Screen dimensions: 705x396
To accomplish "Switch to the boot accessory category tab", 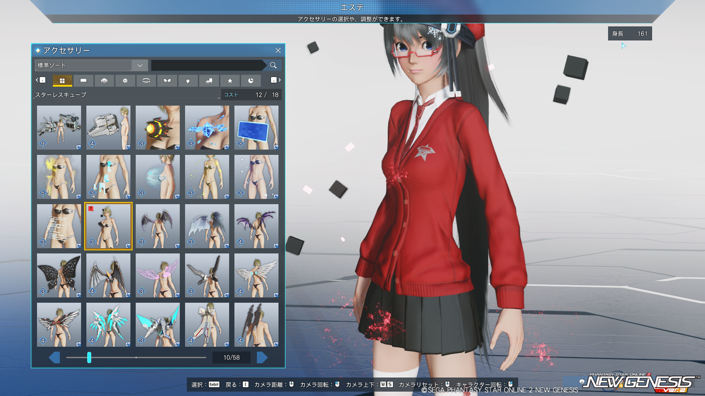I will [209, 80].
